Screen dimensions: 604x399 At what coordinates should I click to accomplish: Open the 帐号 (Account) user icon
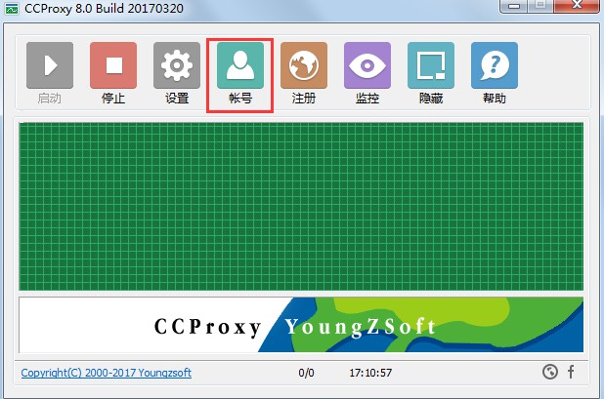[240, 65]
